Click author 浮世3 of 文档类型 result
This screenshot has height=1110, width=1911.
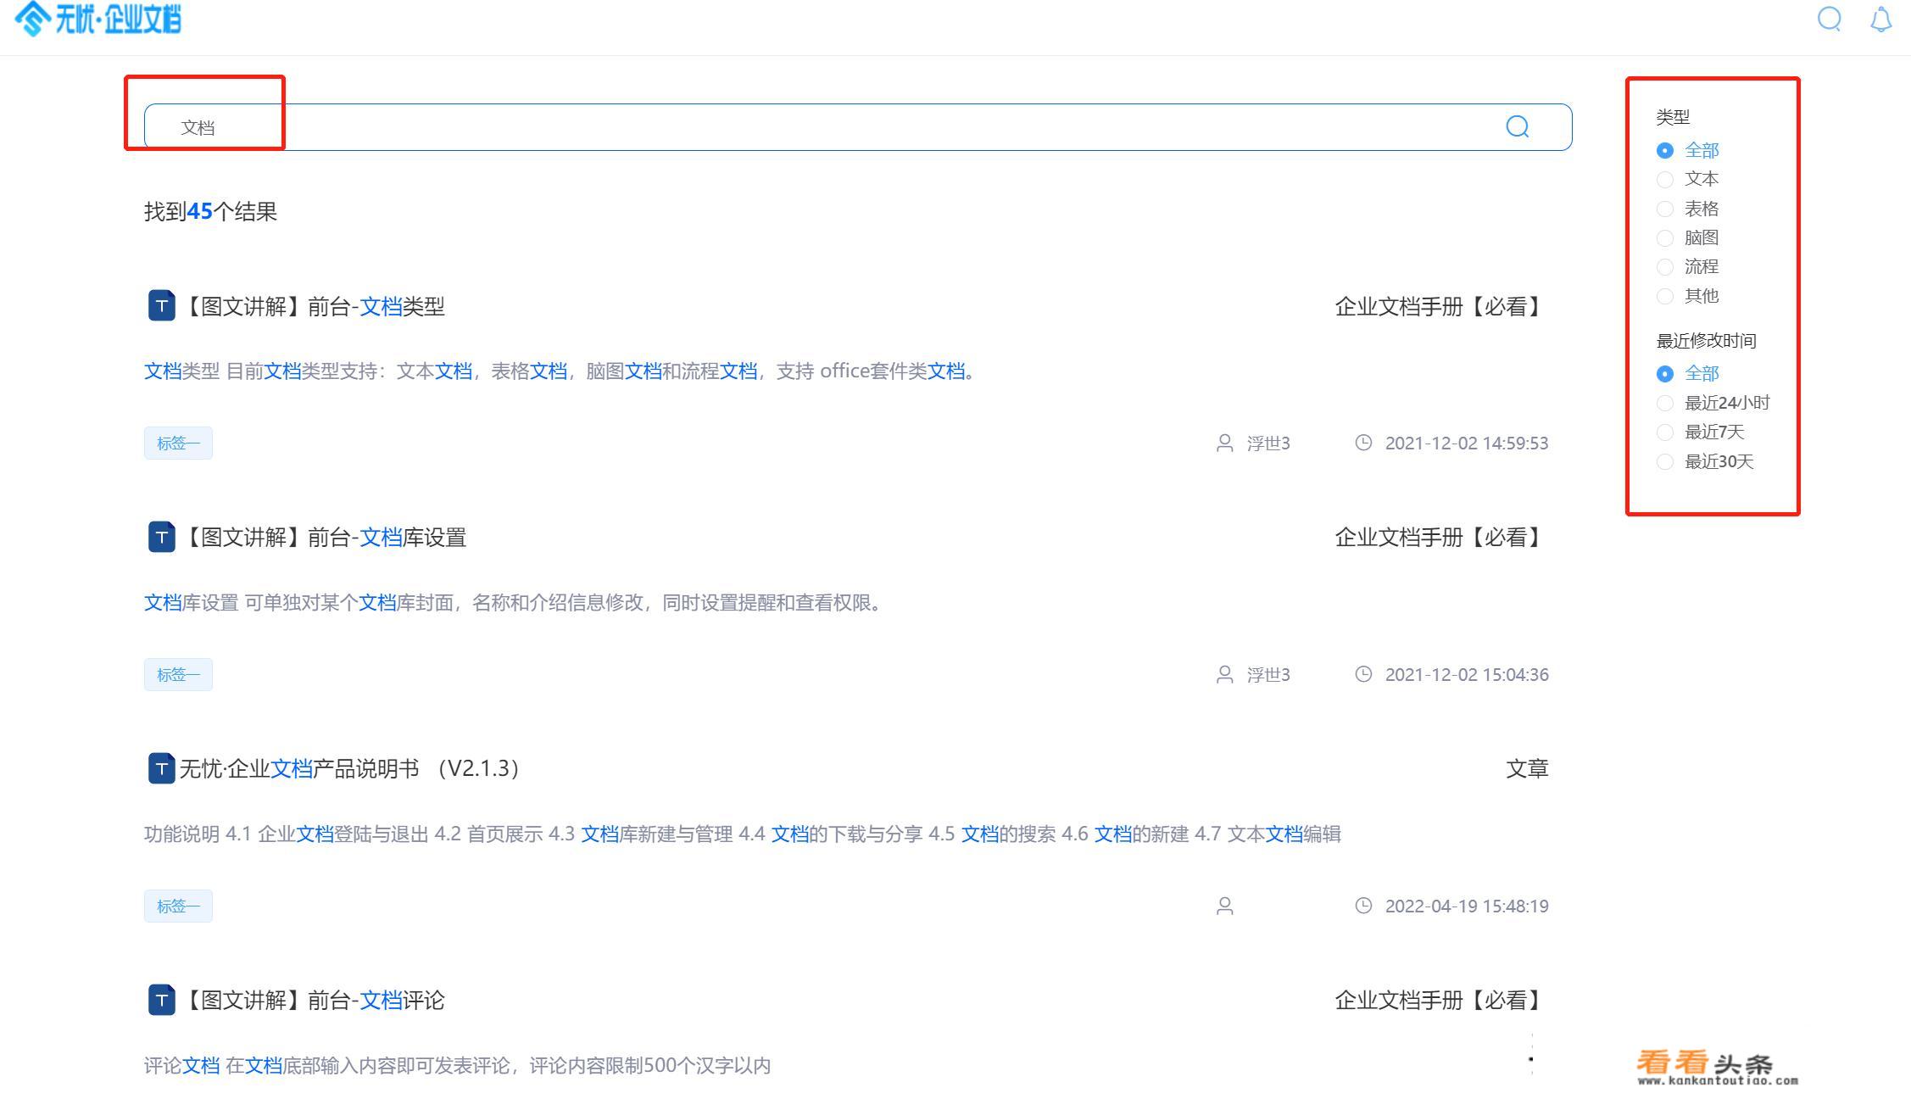1268,443
